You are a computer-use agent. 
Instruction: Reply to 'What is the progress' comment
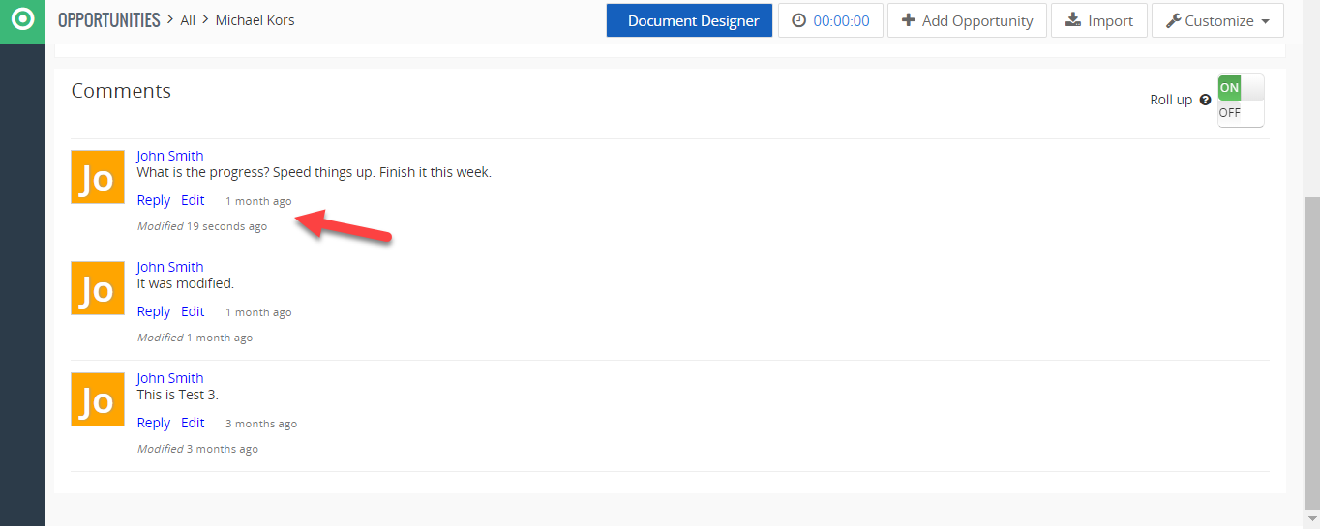(x=154, y=200)
